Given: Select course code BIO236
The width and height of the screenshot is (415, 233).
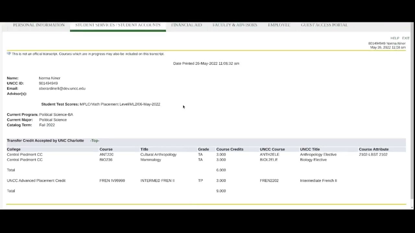Looking at the screenshot, I should click(106, 160).
